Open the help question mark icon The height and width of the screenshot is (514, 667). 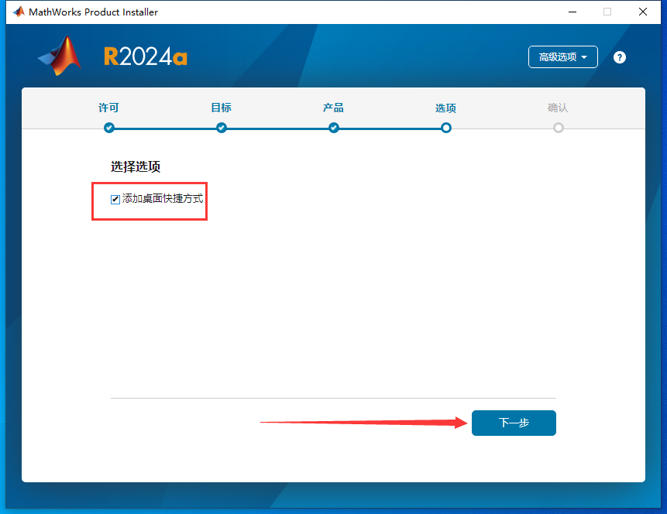pos(619,57)
